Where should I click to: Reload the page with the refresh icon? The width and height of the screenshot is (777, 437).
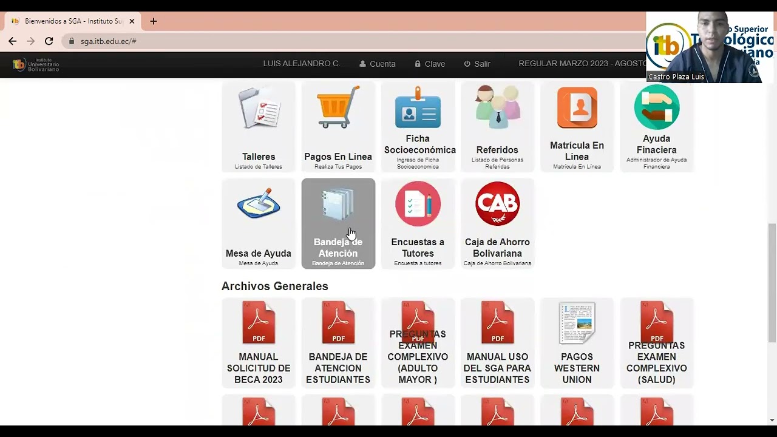tap(49, 41)
